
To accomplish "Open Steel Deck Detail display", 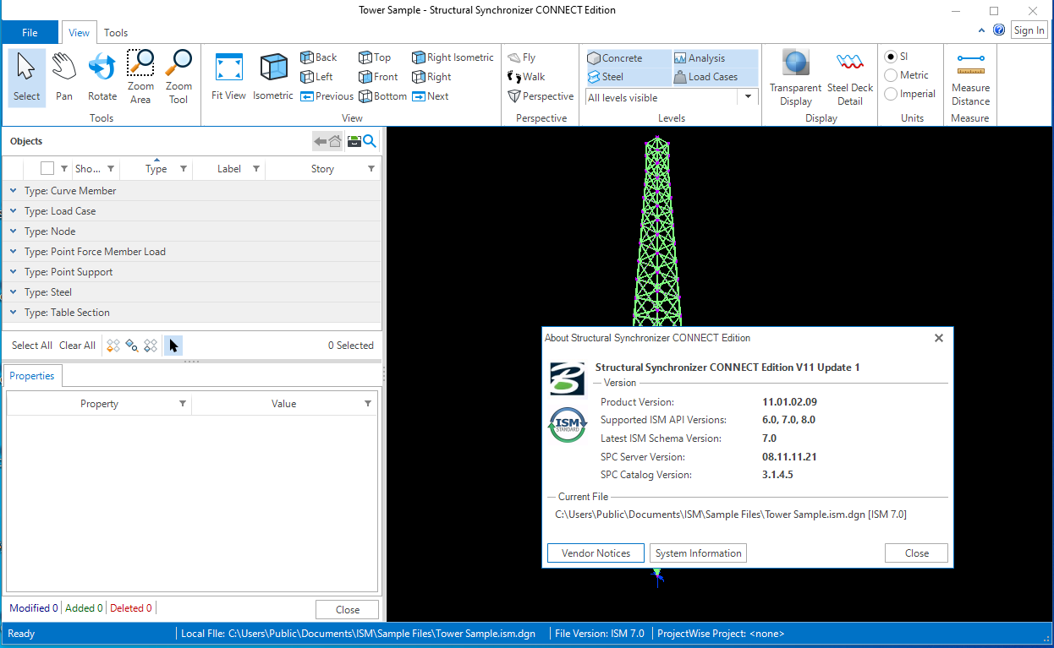I will [850, 77].
